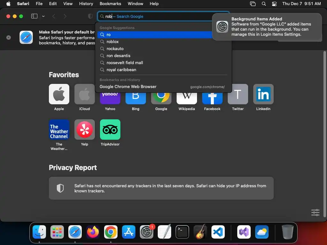Viewport: 327px width, 245px height.
Task: Go forward using the forward arrow
Action: [x=65, y=16]
